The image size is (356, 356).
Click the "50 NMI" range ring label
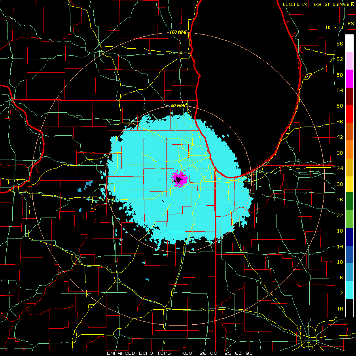coord(178,106)
